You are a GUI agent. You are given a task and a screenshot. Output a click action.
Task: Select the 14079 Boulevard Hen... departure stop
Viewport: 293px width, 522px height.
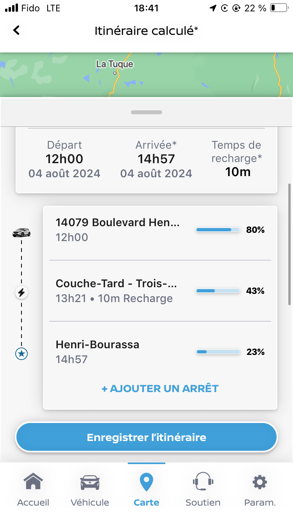click(x=118, y=230)
